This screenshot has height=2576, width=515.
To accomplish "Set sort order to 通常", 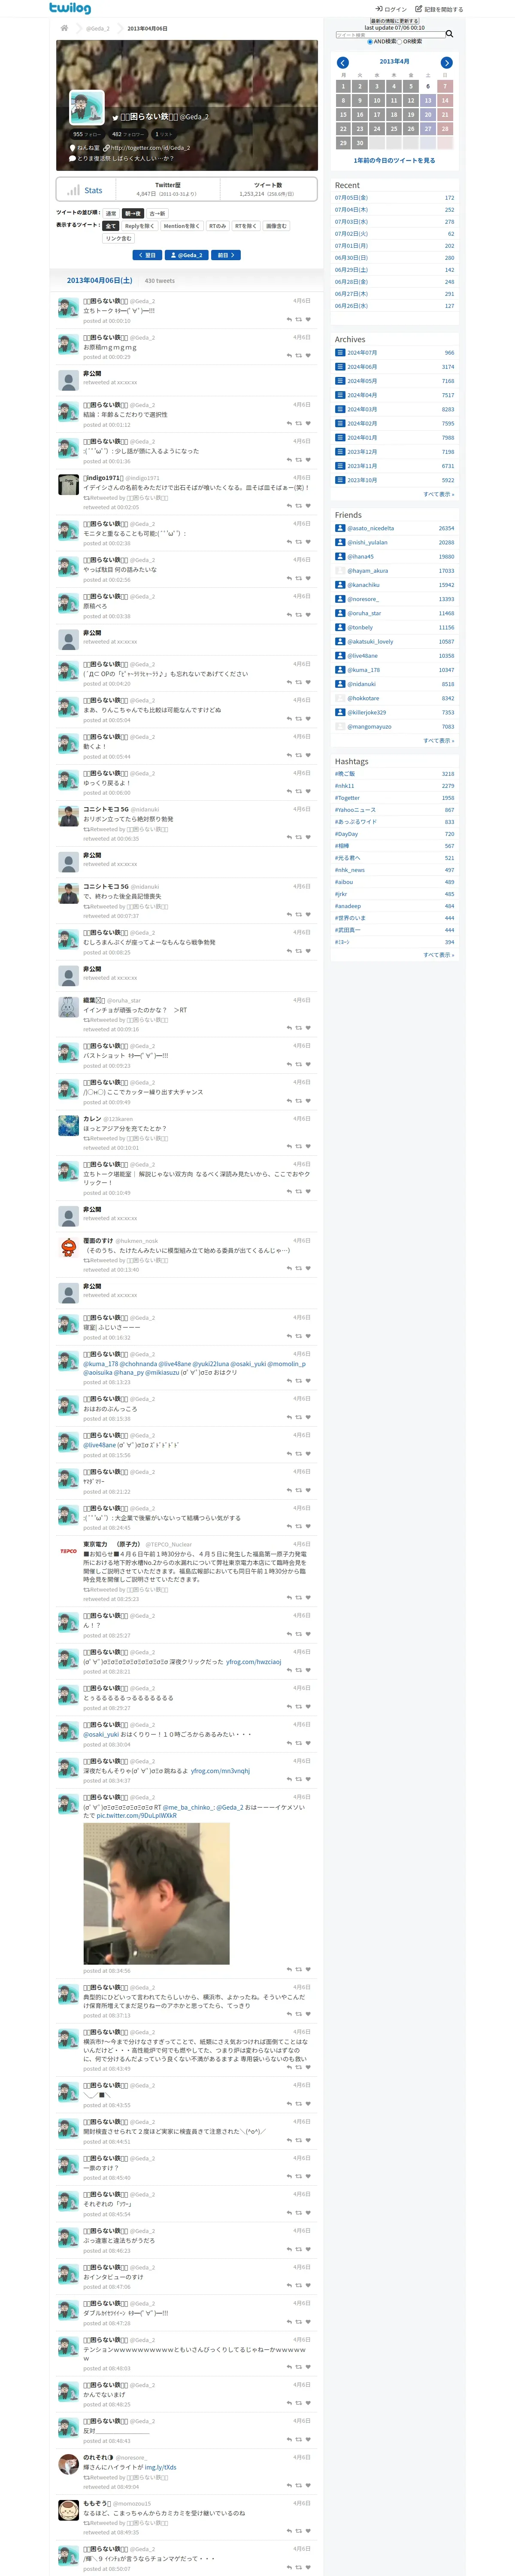I will [111, 213].
